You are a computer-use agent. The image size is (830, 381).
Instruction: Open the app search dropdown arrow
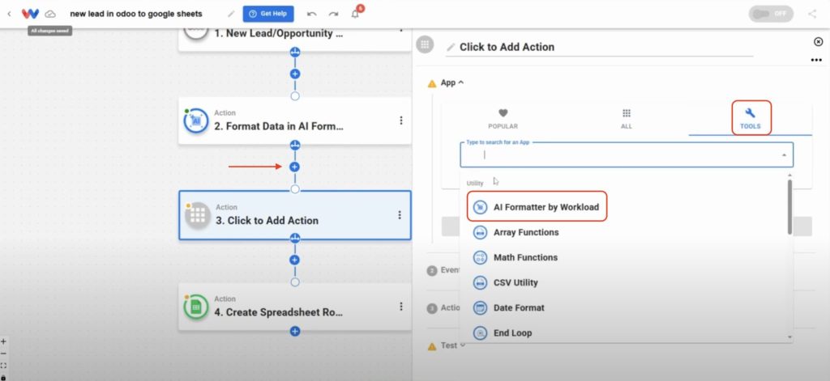784,155
